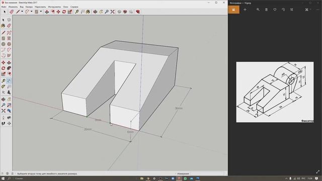The height and width of the screenshot is (181, 322).
Task: Activate the Offset tool in the top toolbar
Action: (x=53, y=12)
